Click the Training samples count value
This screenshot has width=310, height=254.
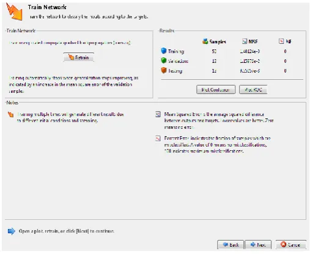[x=214, y=51]
